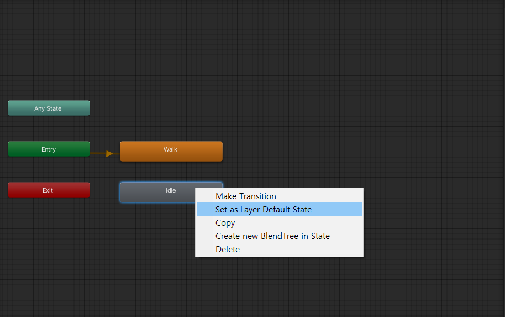
Task: Select the green Entry node
Action: 49,149
